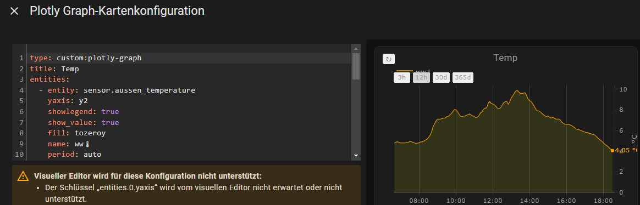The width and height of the screenshot is (640, 205).
Task: Click the code editor's scroll-up arrow
Action: click(x=356, y=48)
